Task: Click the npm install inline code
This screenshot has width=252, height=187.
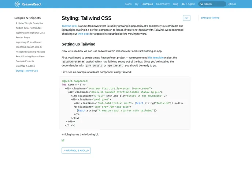Action: tap(115, 66)
